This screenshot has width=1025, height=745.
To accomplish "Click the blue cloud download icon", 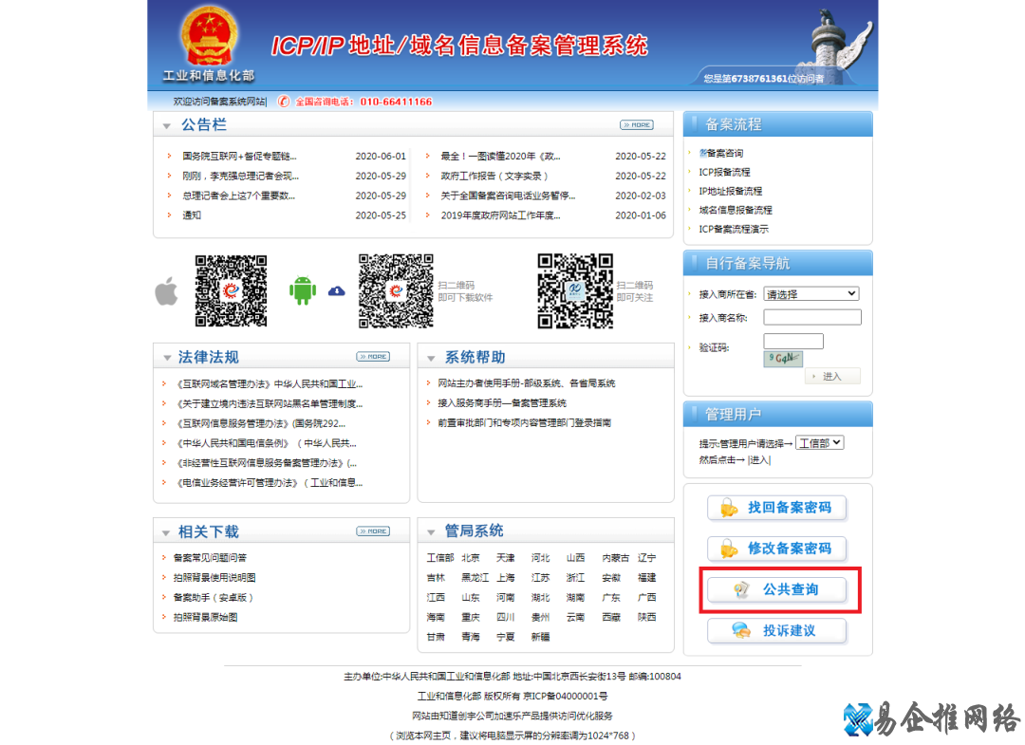I will (337, 290).
